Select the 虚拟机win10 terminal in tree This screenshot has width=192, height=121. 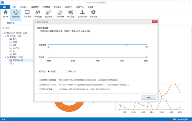point(18,60)
